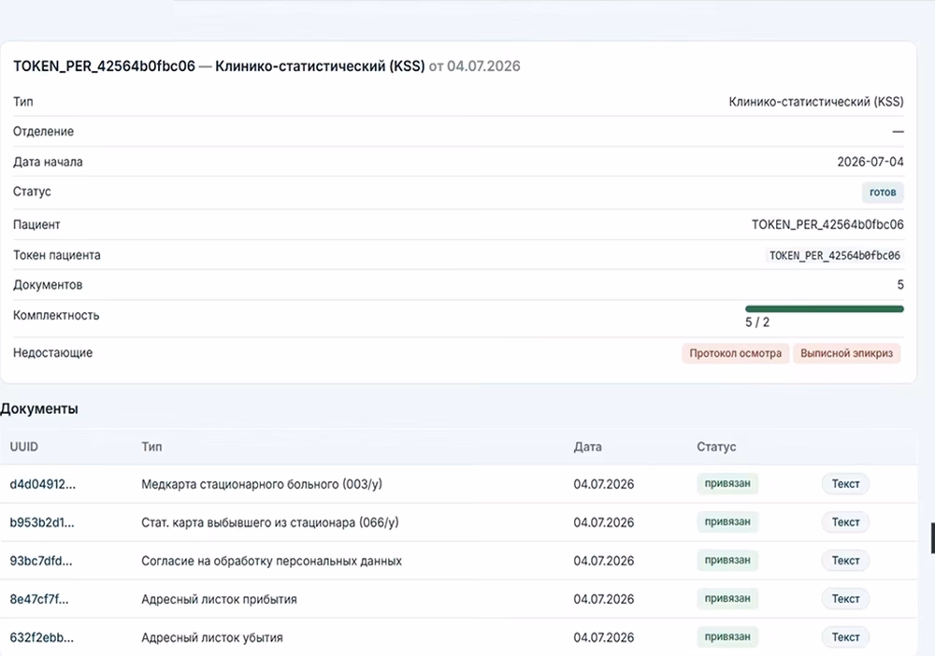Click Текст button for Адресный листок убытия
Viewport: 935px width, 656px height.
[x=845, y=637]
